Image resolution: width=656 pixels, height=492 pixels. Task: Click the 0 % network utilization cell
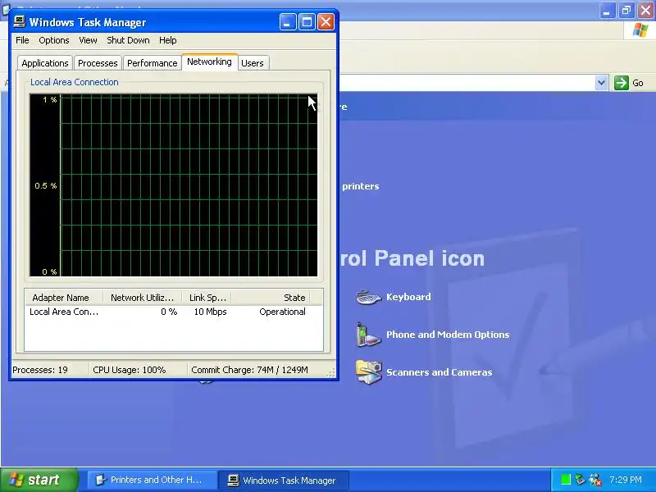[169, 312]
